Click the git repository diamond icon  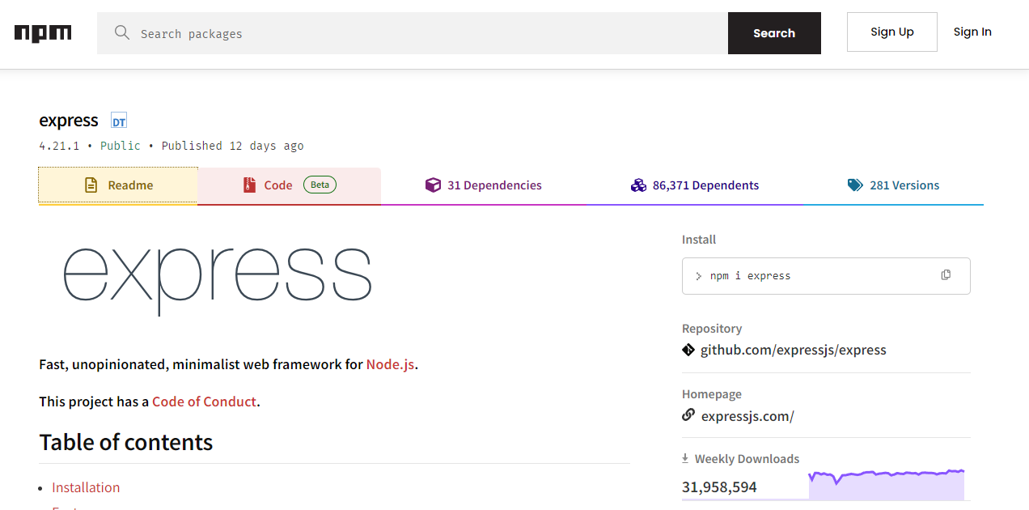pos(688,350)
